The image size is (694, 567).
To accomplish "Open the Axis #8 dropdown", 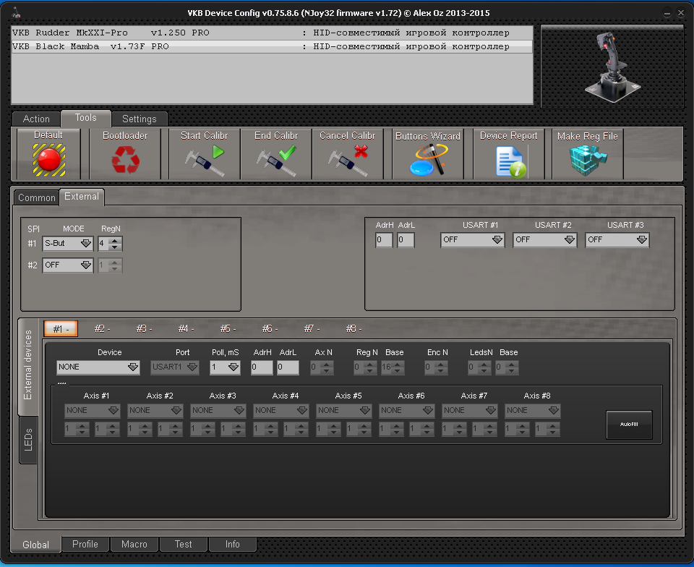I will (x=533, y=410).
